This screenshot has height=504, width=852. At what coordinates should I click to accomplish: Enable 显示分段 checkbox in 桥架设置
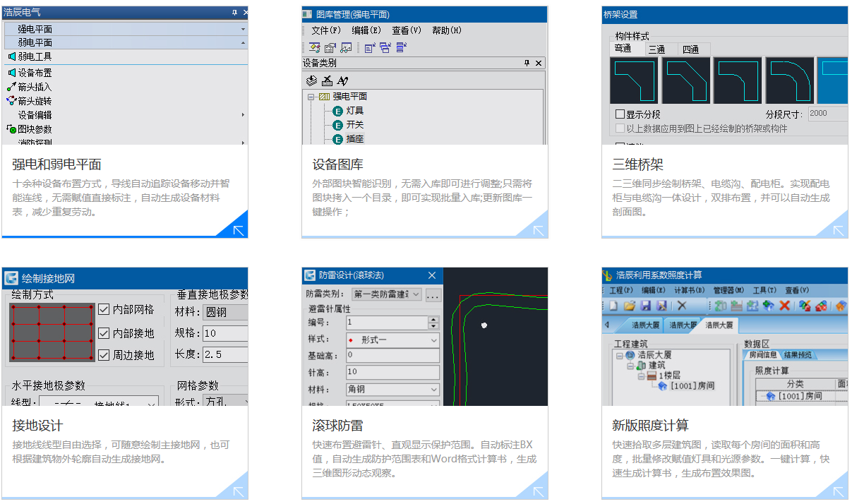(x=620, y=114)
